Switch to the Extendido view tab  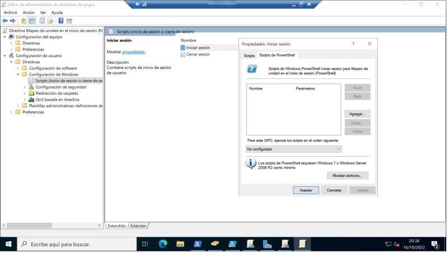click(116, 226)
